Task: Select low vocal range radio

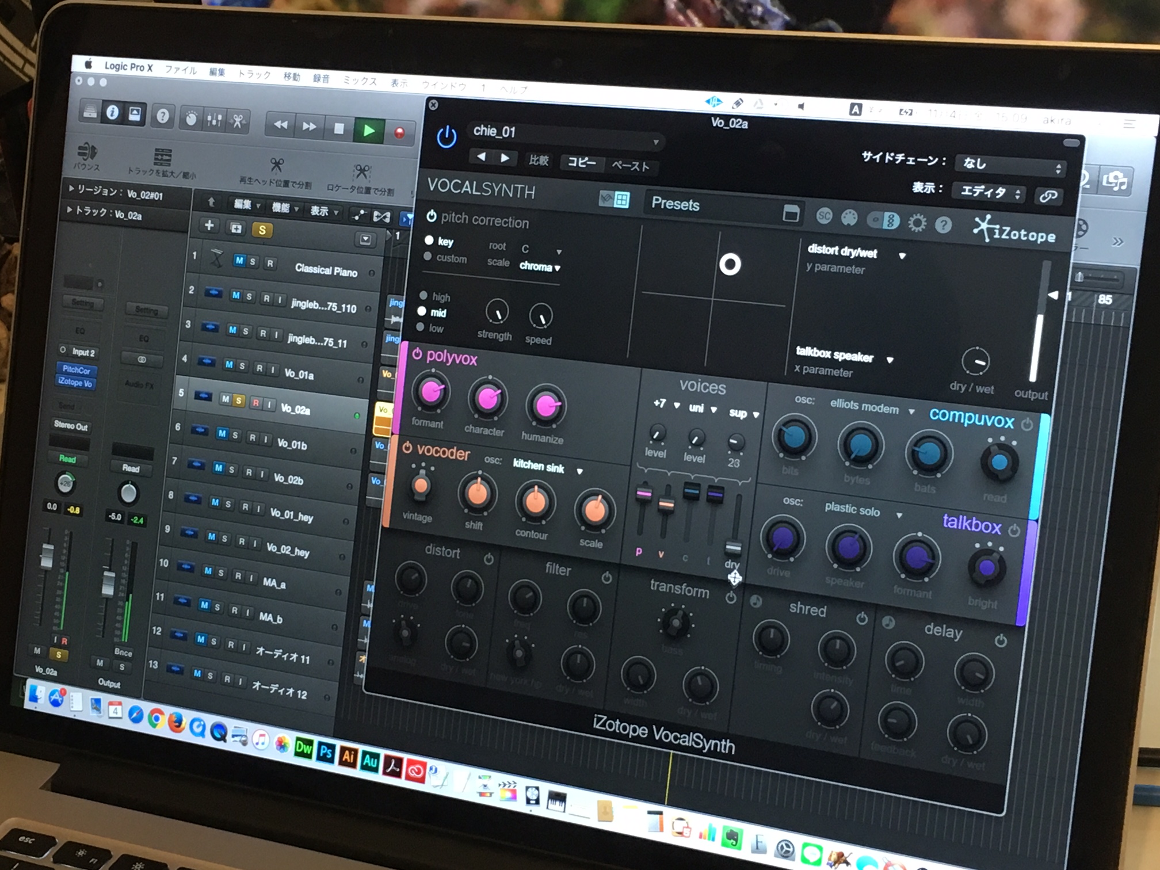Action: (x=421, y=327)
